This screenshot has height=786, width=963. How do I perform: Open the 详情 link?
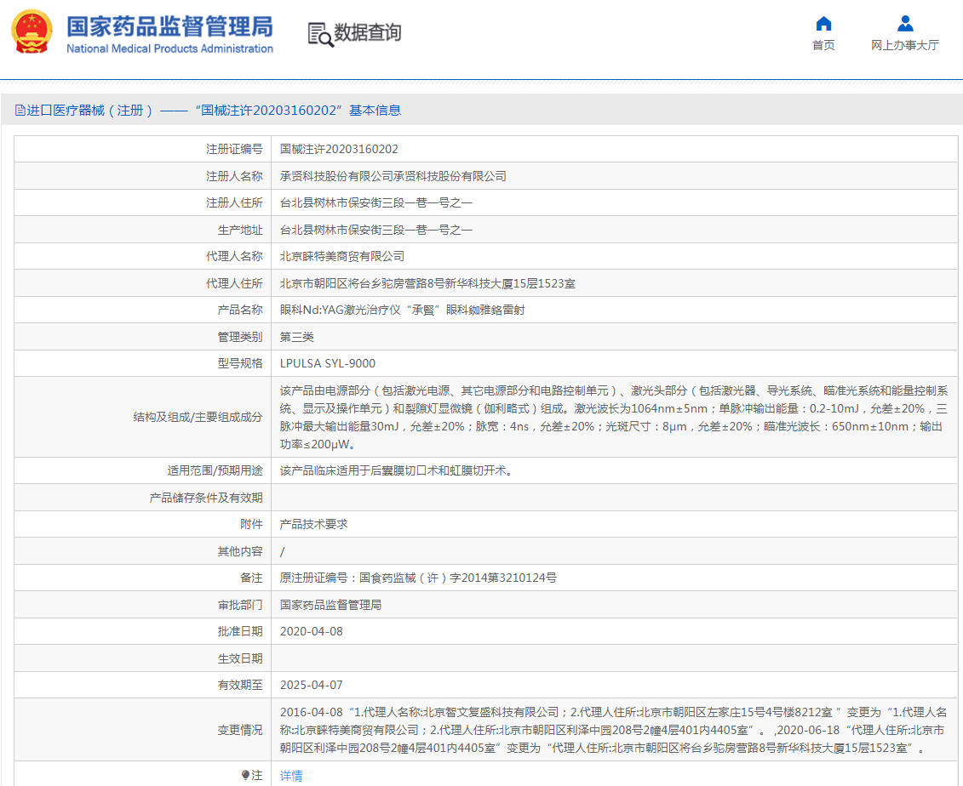291,775
